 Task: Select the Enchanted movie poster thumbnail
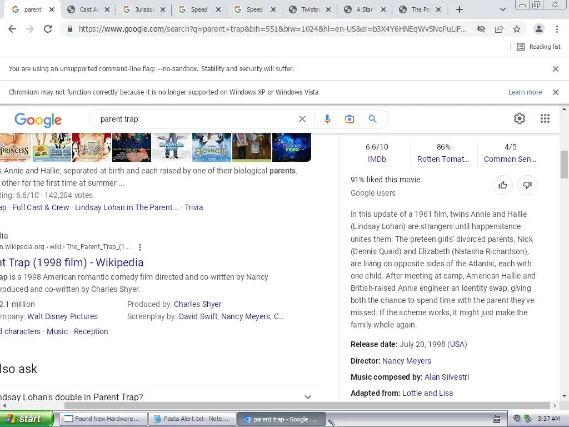click(x=212, y=147)
